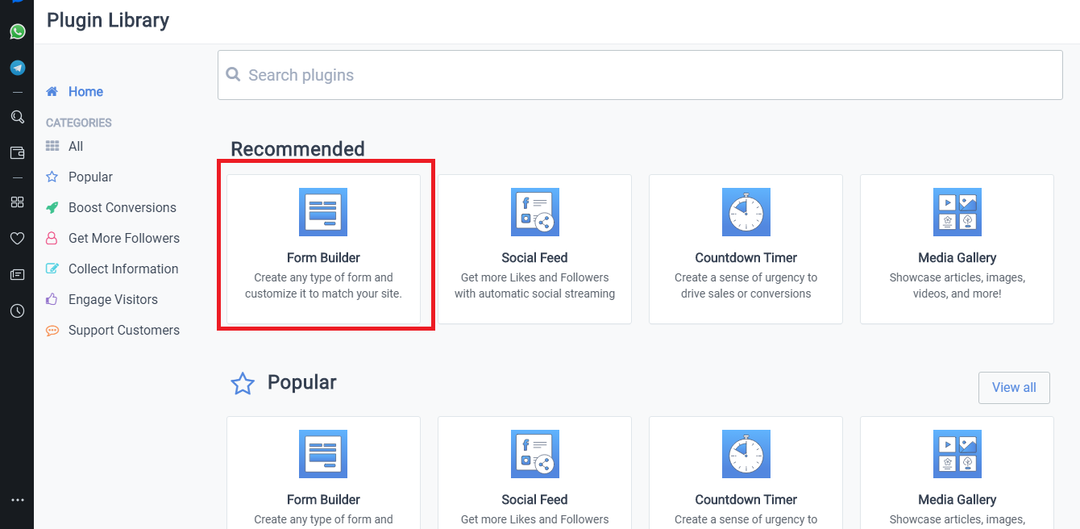1080x529 pixels.
Task: Select the Get More Followers category
Action: click(124, 238)
